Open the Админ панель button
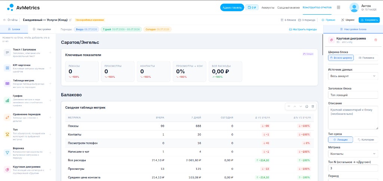383x181 pixels. (232, 7)
